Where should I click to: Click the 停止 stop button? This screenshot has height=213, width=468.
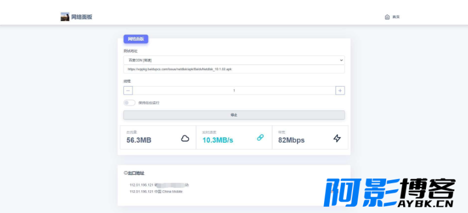(234, 115)
